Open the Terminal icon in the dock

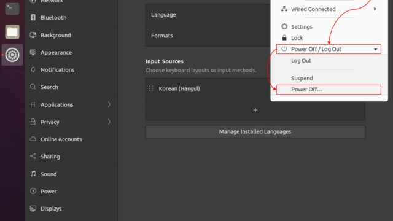(12, 8)
